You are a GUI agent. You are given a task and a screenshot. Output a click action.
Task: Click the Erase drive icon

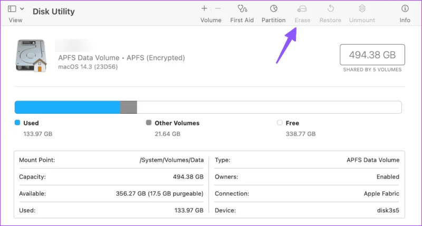tap(302, 9)
